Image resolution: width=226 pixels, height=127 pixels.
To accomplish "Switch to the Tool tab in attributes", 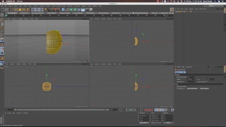I will (x=183, y=72).
